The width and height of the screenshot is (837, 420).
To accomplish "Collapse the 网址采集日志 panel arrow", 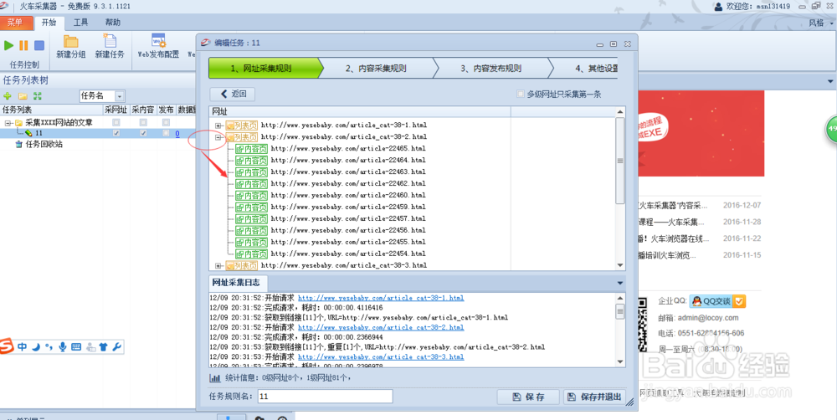I will click(x=619, y=283).
